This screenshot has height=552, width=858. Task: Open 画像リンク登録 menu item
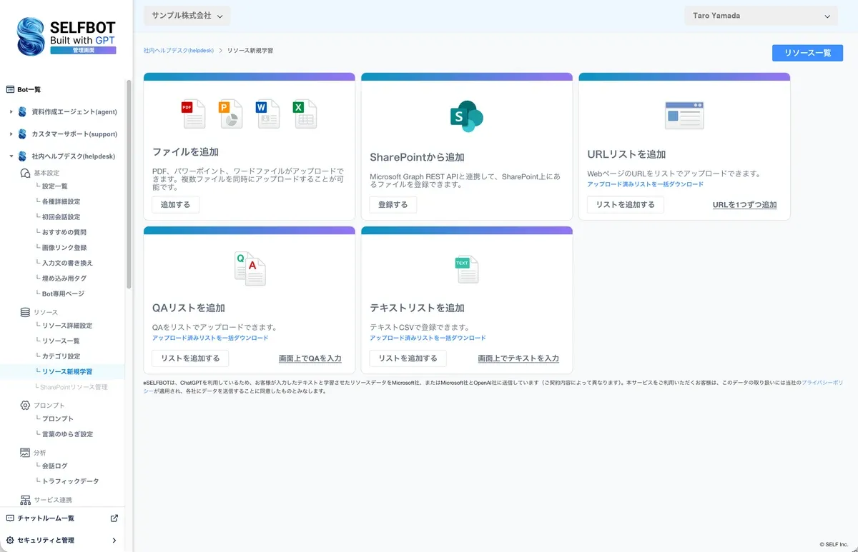pyautogui.click(x=64, y=248)
